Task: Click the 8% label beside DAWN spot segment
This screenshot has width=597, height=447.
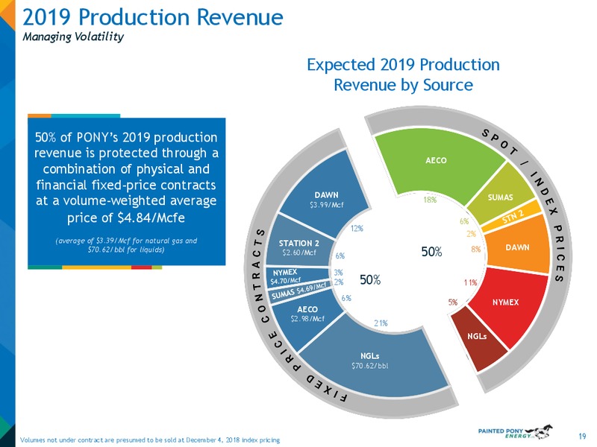Action: pyautogui.click(x=476, y=250)
